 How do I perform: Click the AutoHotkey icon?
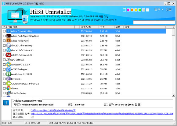pyautogui.click(x=9, y=74)
